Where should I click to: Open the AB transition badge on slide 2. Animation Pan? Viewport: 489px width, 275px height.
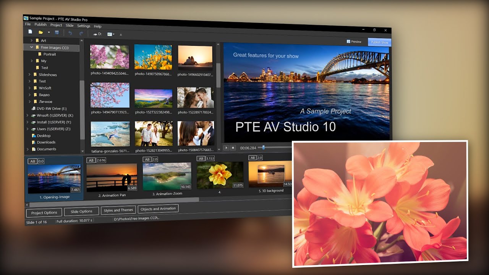91,160
